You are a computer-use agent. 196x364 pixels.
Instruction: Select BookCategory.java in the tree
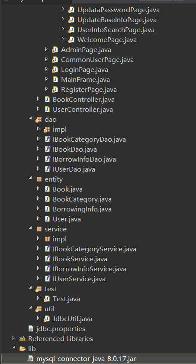coord(82,199)
